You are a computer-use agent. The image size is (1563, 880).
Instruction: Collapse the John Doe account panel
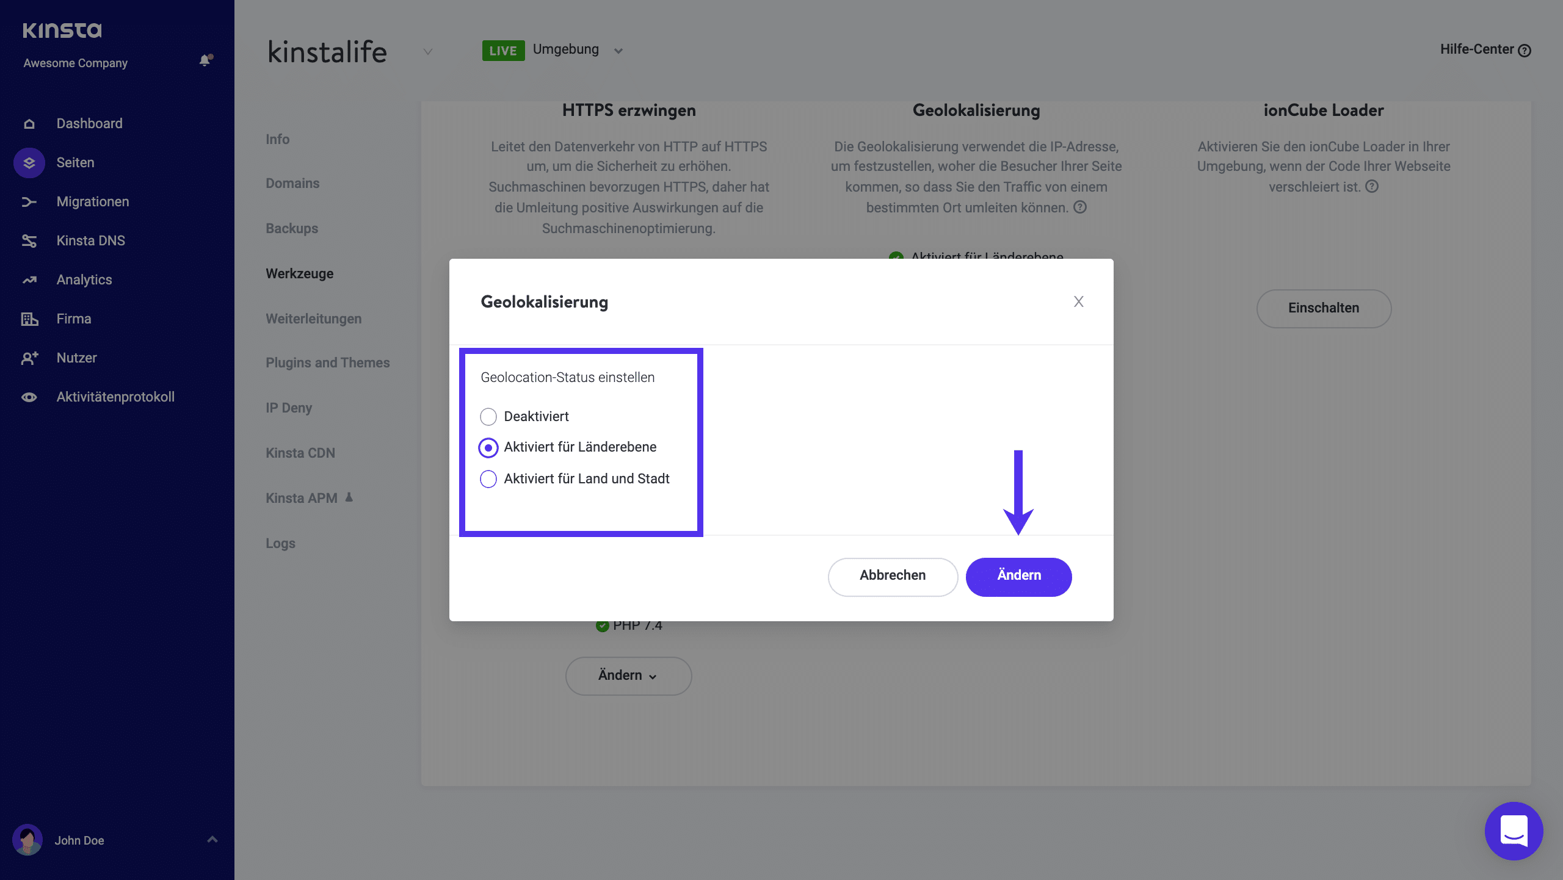click(x=212, y=840)
